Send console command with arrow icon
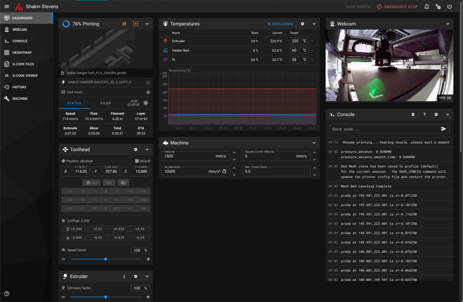The image size is (463, 302). (443, 129)
